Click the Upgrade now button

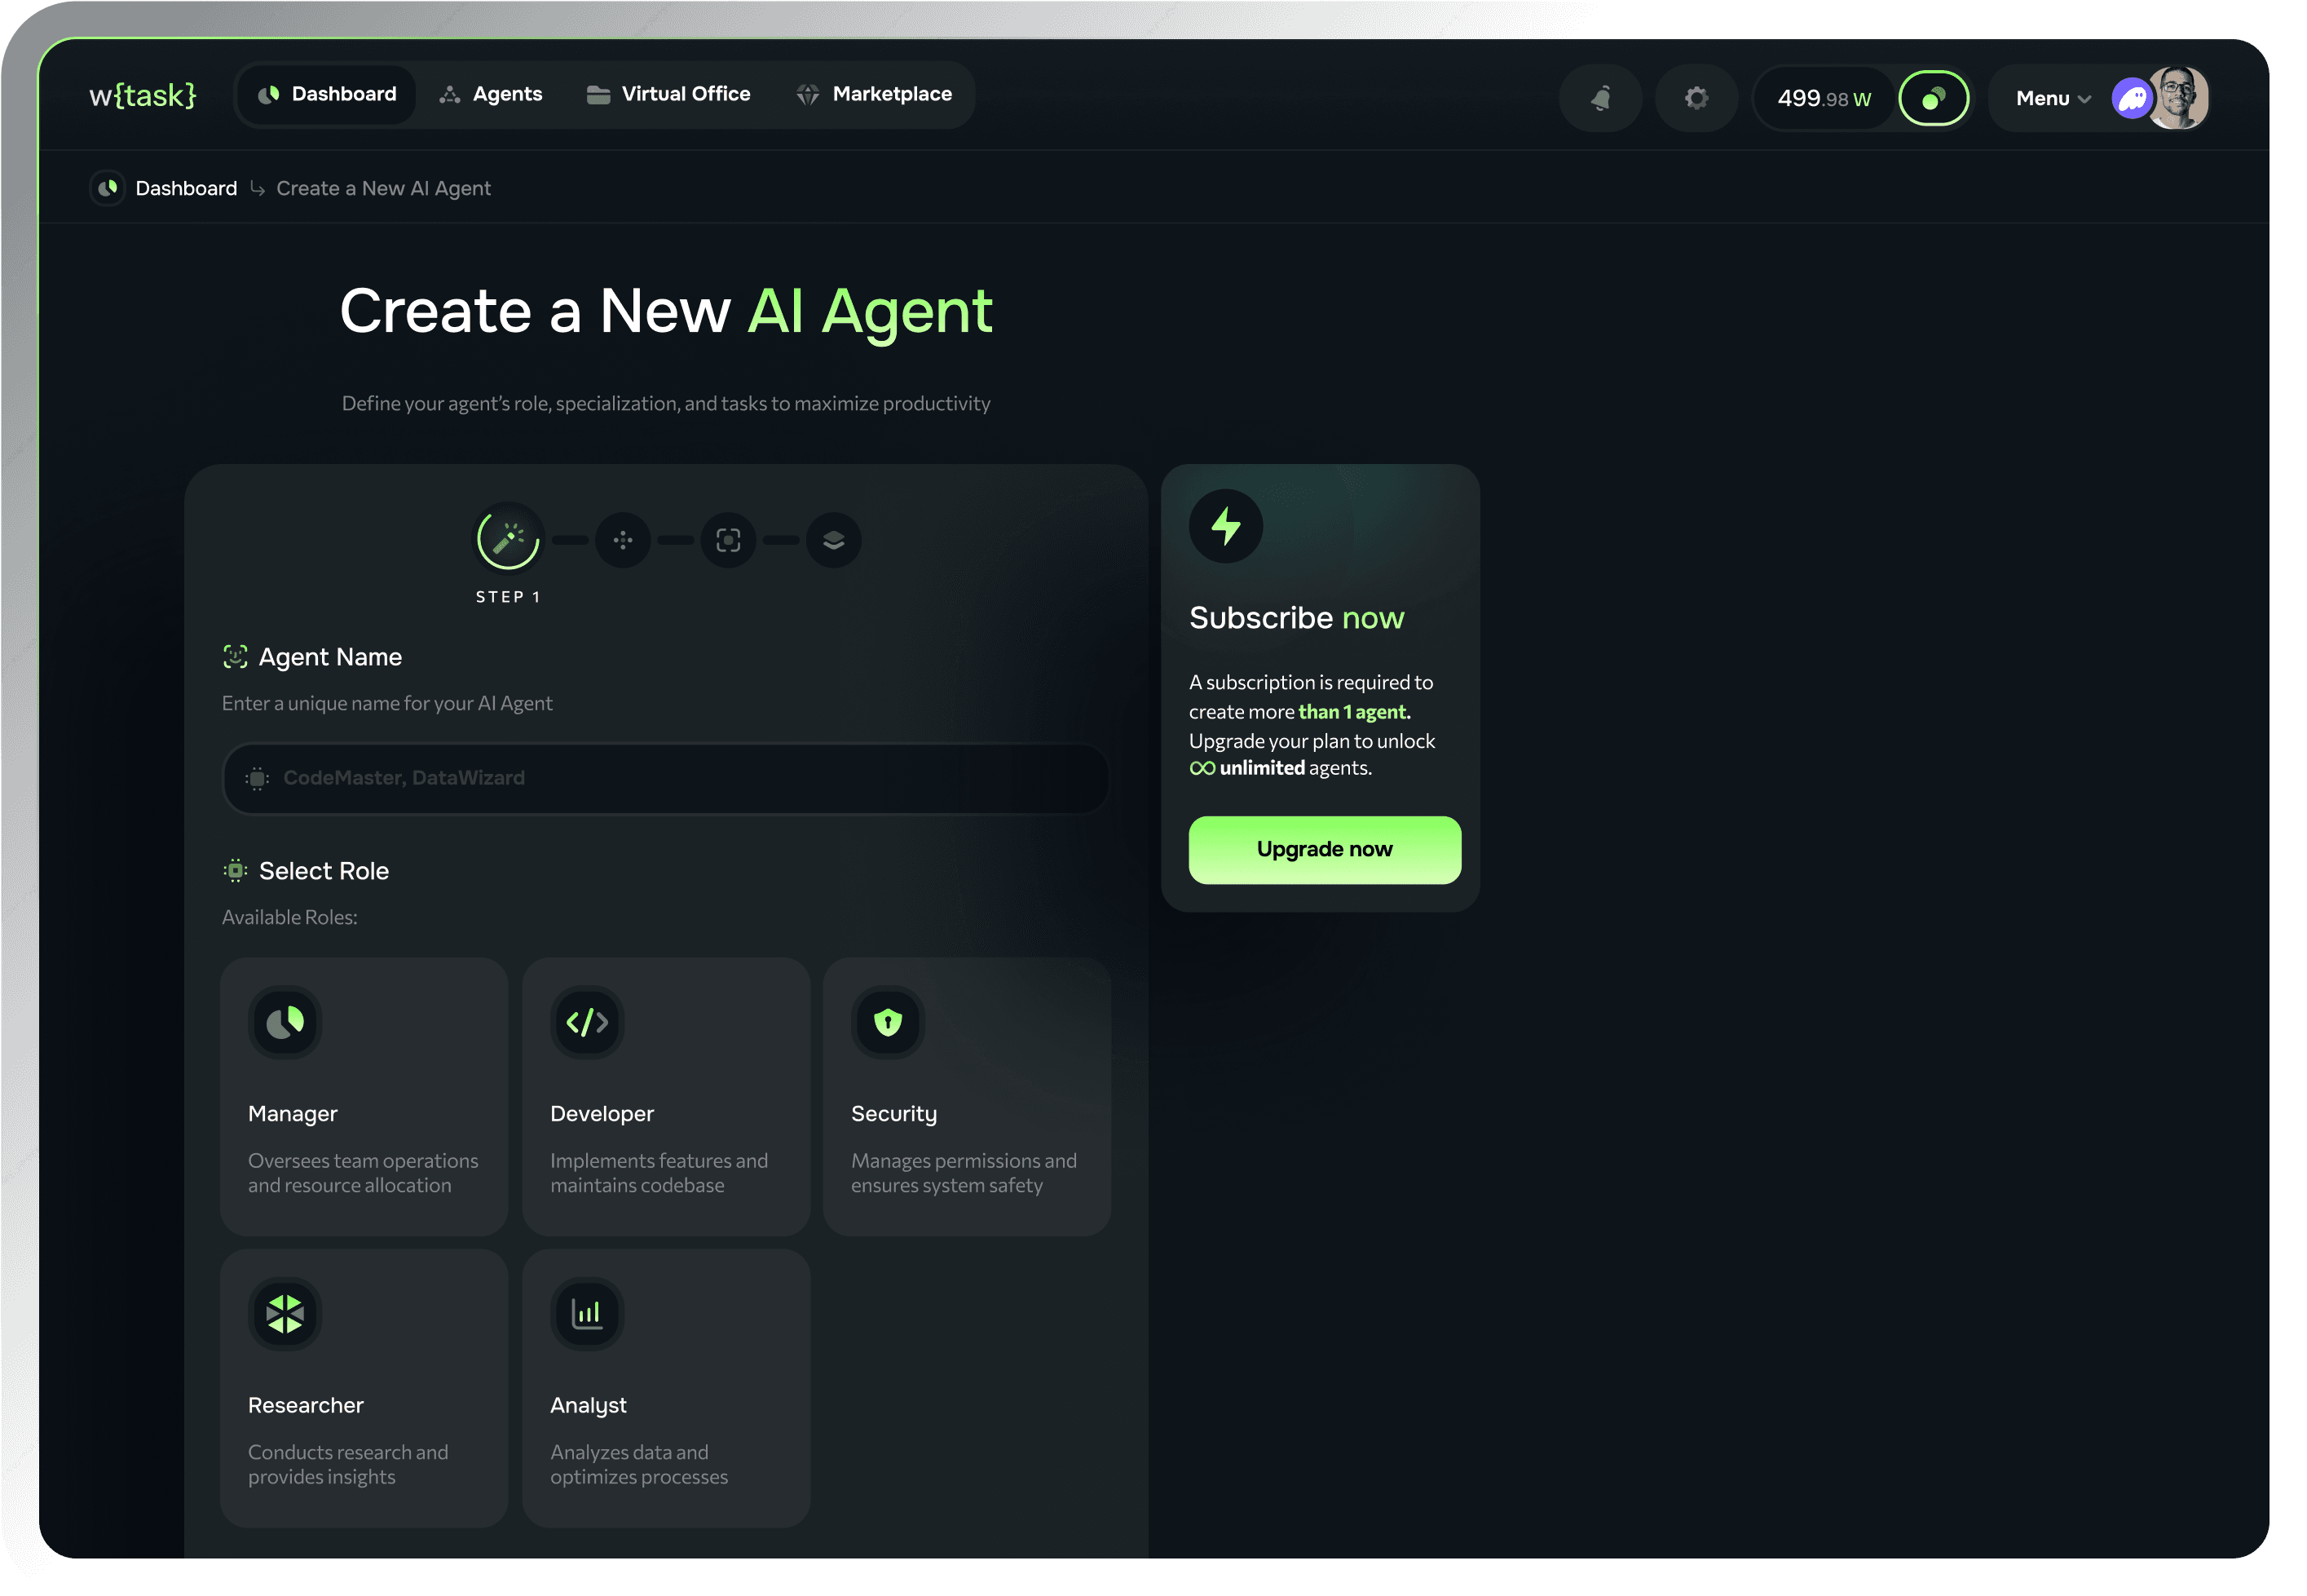pos(1323,849)
